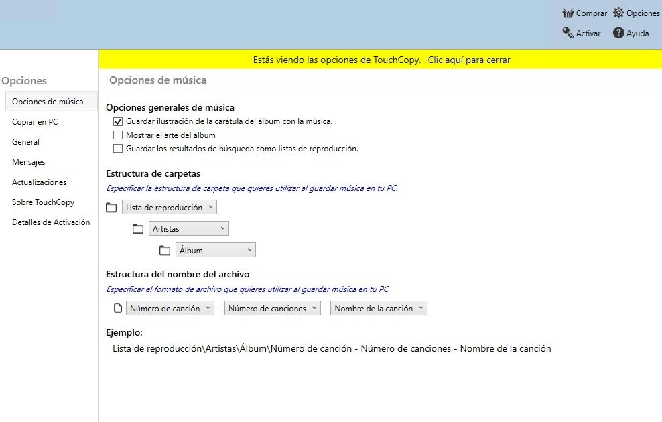This screenshot has height=422, width=662.
Task: Click the folder icon beside Artistas
Action: coord(138,228)
